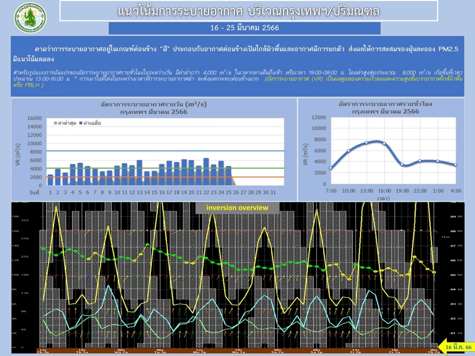Click the 12000 label on hourly chart axis
475x356 pixels.
[x=318, y=118]
